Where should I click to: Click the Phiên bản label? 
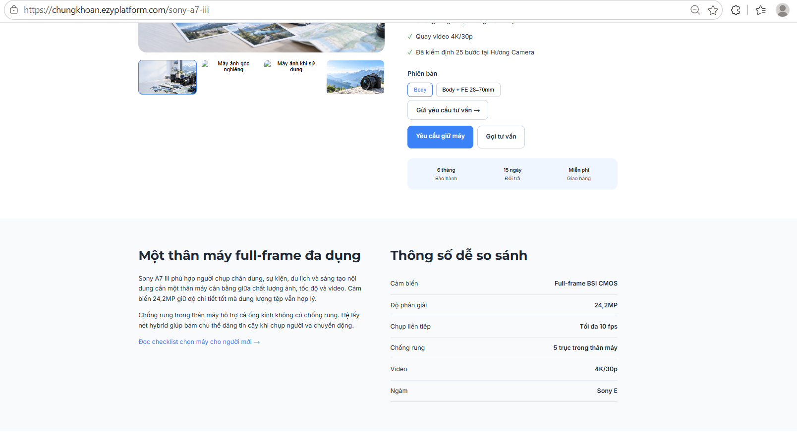point(422,74)
